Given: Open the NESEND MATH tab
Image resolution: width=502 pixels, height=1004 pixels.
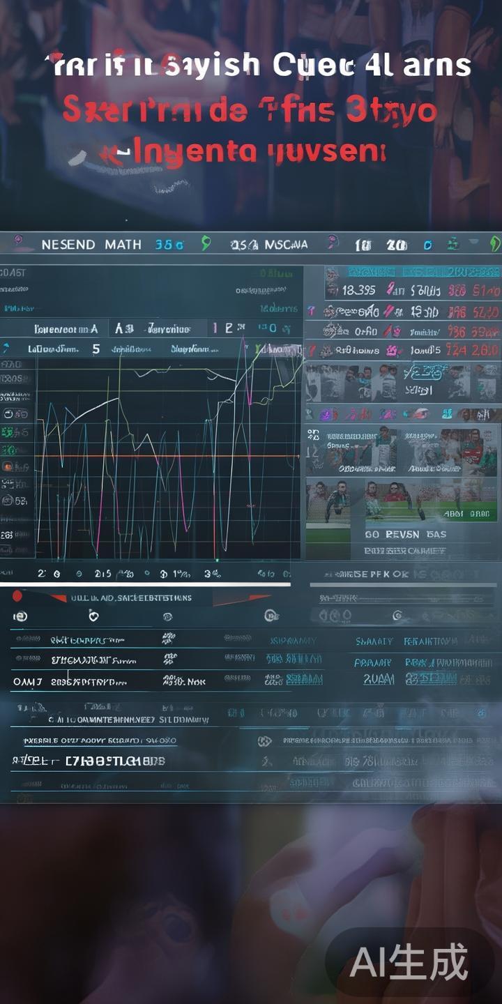Looking at the screenshot, I should [x=91, y=245].
